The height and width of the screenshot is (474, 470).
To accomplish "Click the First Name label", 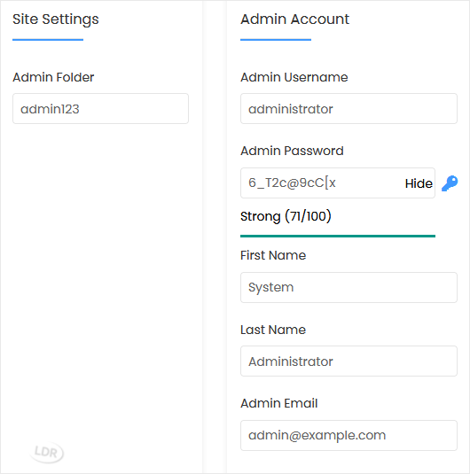I will click(273, 255).
